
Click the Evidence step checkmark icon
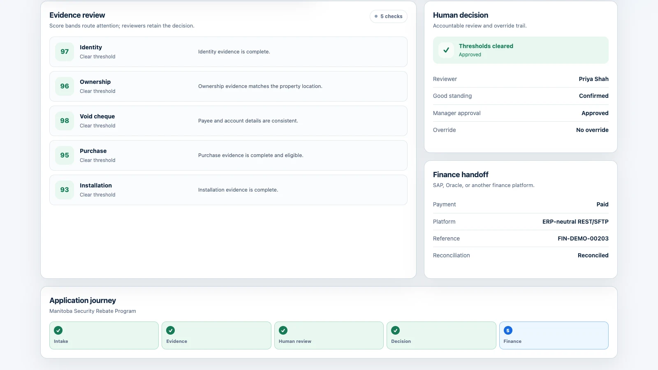click(x=171, y=330)
